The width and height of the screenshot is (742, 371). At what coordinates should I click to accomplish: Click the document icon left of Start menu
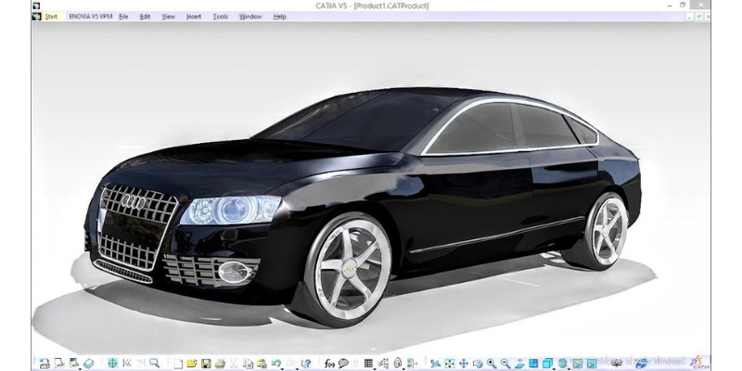pos(36,17)
